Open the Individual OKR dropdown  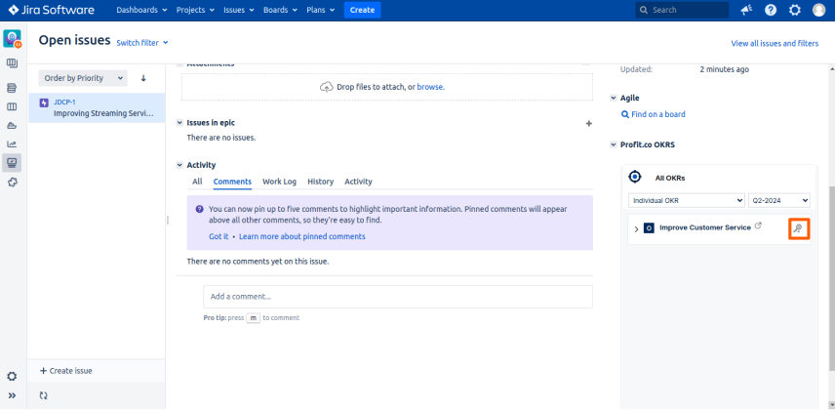(687, 200)
